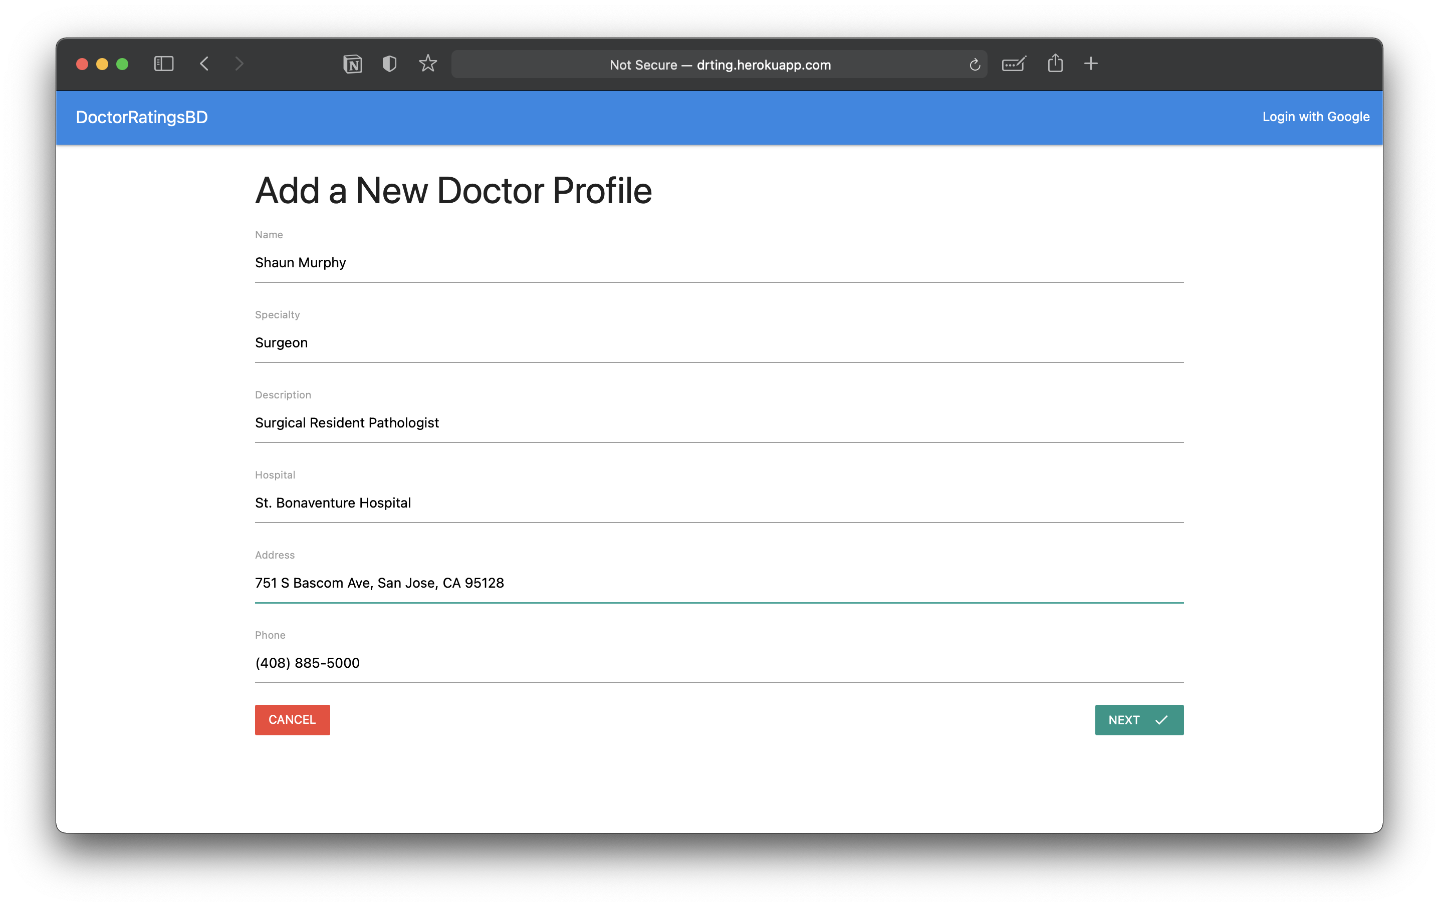This screenshot has height=907, width=1439.
Task: Select the Hospital input field
Action: [x=719, y=503]
